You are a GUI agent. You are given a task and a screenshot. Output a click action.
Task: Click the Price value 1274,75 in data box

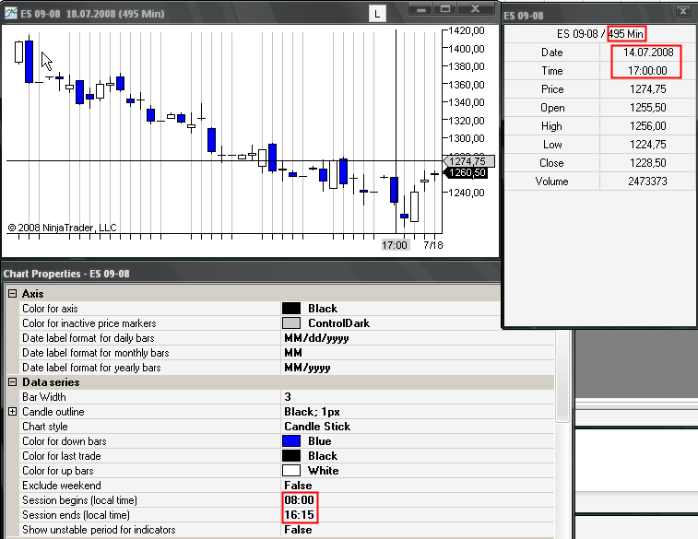pos(647,89)
